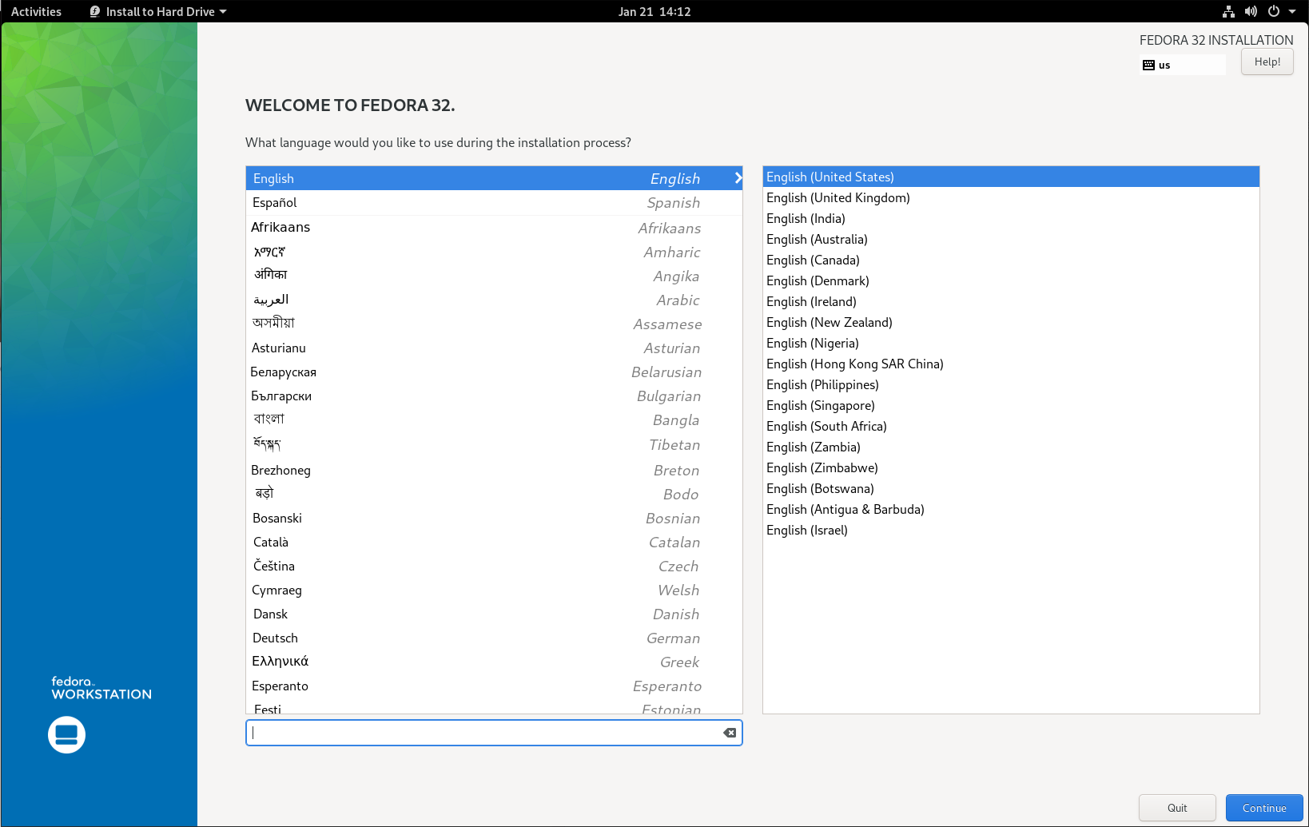This screenshot has width=1309, height=827.
Task: Click the Continue button
Action: tap(1264, 808)
